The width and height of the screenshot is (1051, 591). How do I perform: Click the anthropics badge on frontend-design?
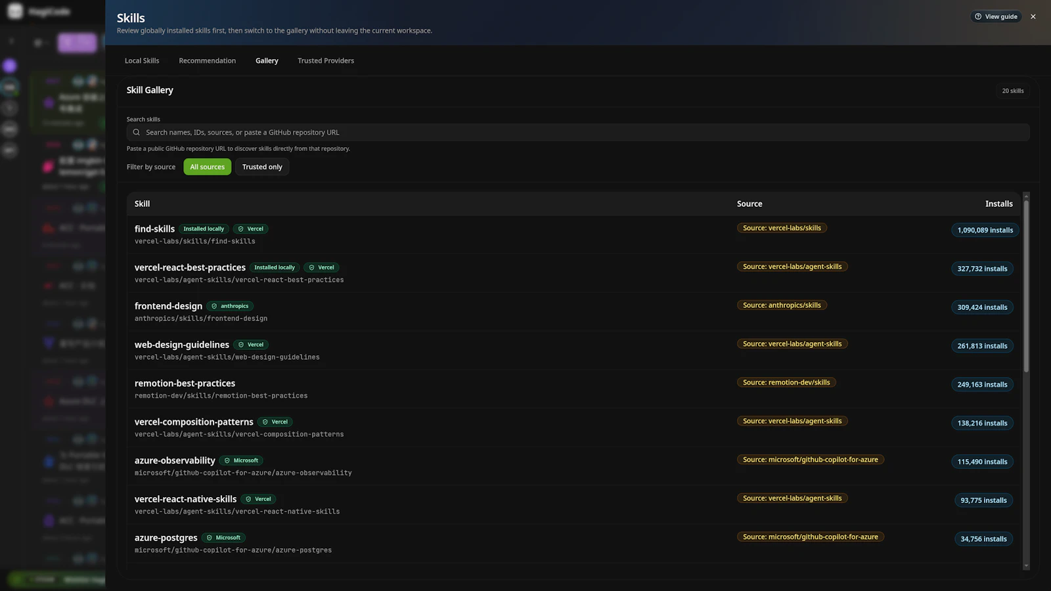click(x=230, y=305)
